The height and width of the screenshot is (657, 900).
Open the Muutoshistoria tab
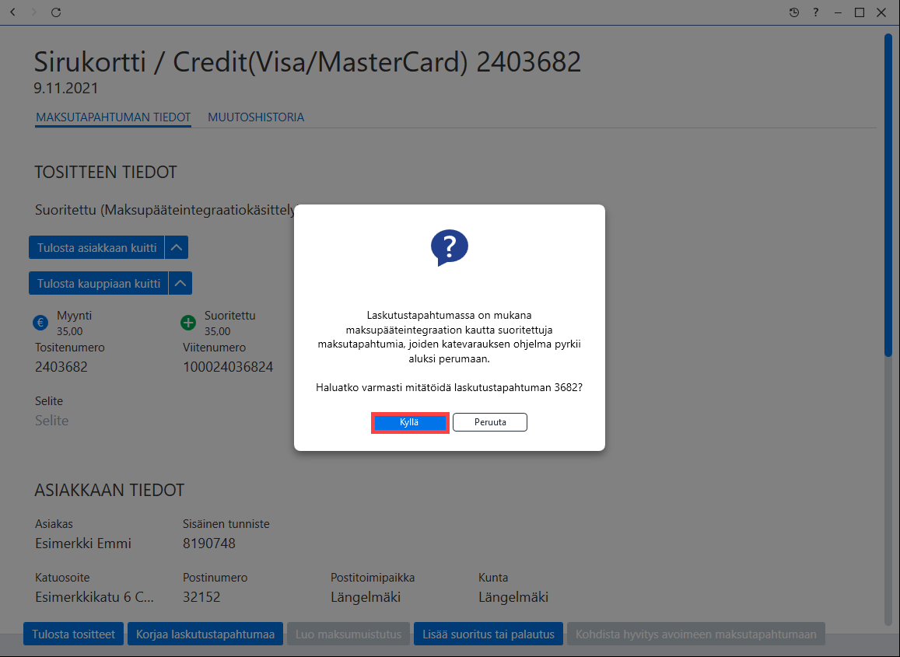256,117
